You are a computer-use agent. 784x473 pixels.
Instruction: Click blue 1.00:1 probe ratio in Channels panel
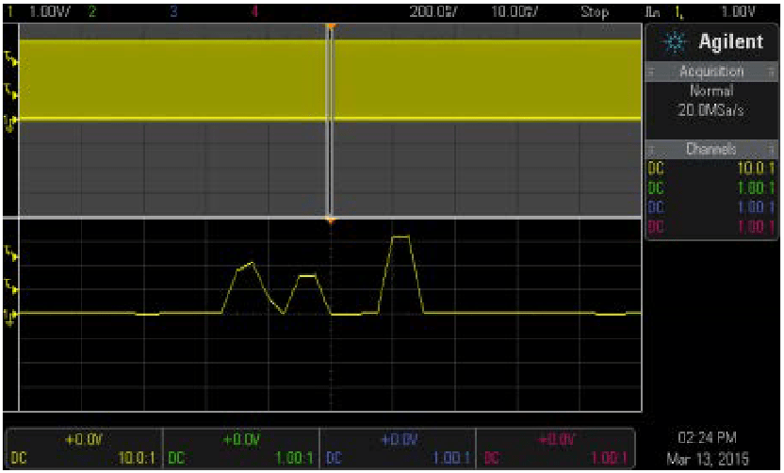[756, 207]
